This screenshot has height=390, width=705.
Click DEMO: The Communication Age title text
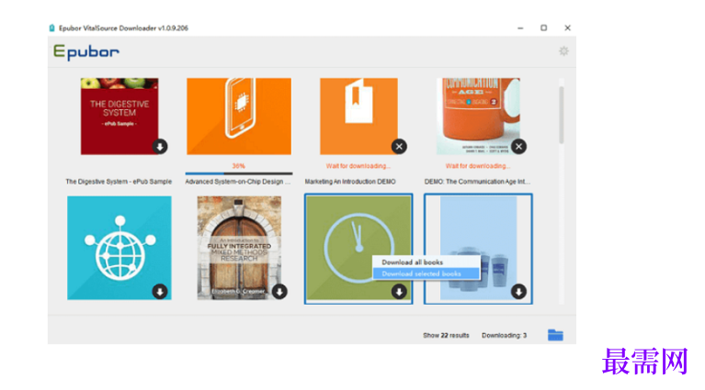tap(477, 182)
